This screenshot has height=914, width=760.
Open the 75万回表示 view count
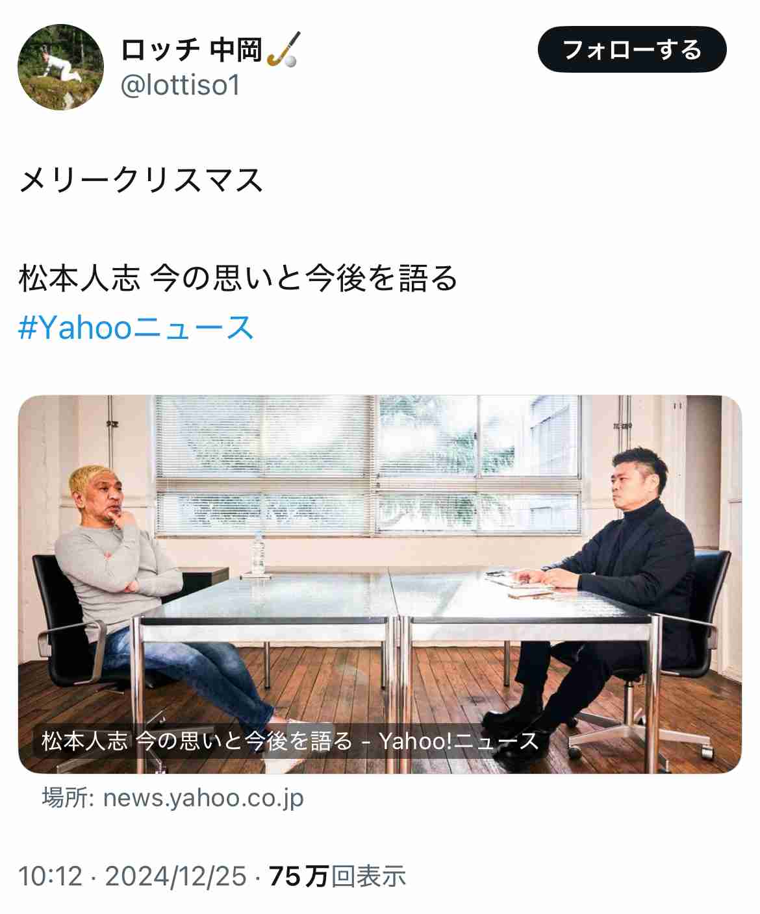coord(337,876)
